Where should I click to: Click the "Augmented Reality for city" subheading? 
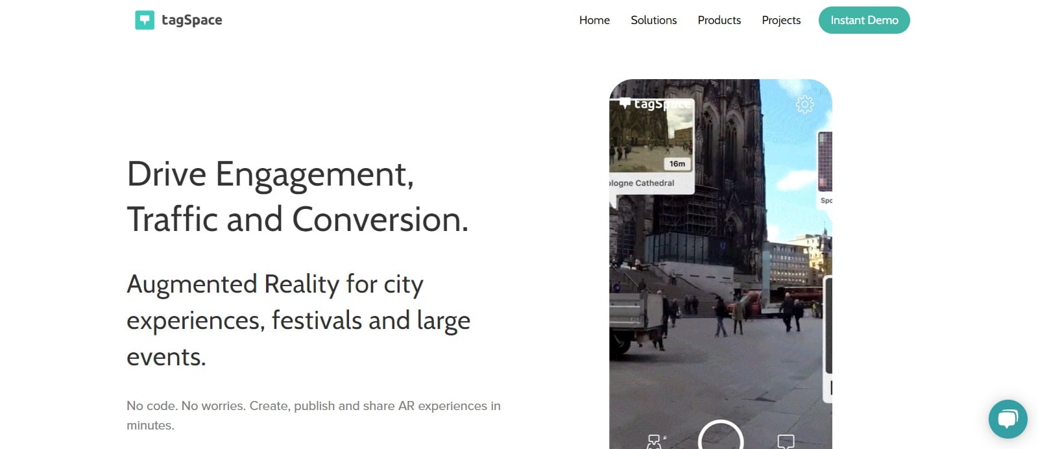[x=275, y=284]
